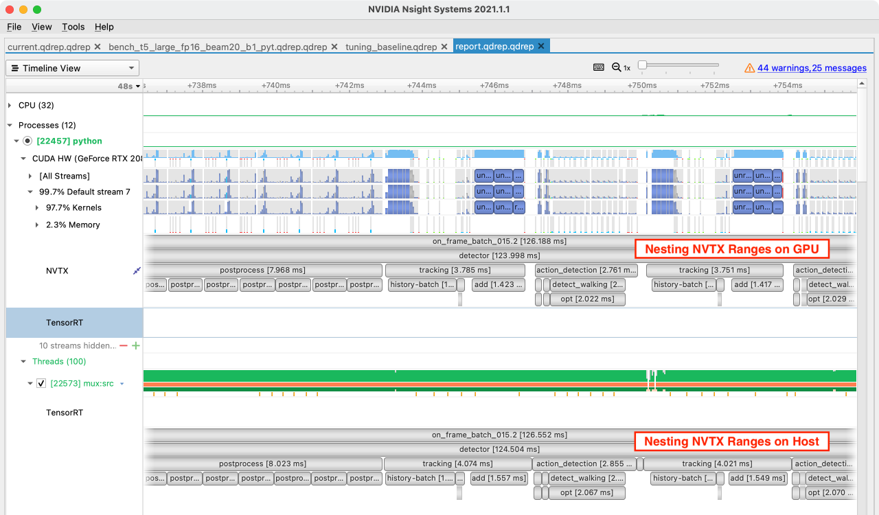879x515 pixels.
Task: Adjust the zoom slider handle
Action: (642, 65)
